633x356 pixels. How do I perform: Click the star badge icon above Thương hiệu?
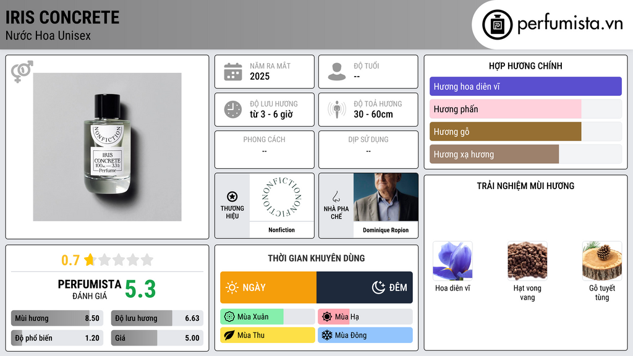[x=232, y=197]
